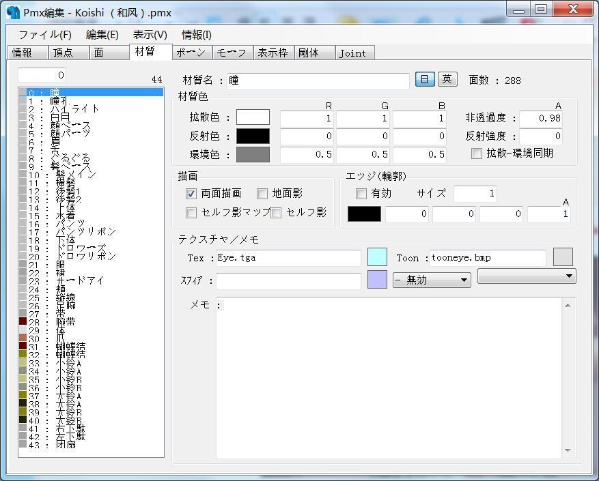This screenshot has width=599, height=481.
Task: Click the black edge color swatch
Action: [x=364, y=214]
